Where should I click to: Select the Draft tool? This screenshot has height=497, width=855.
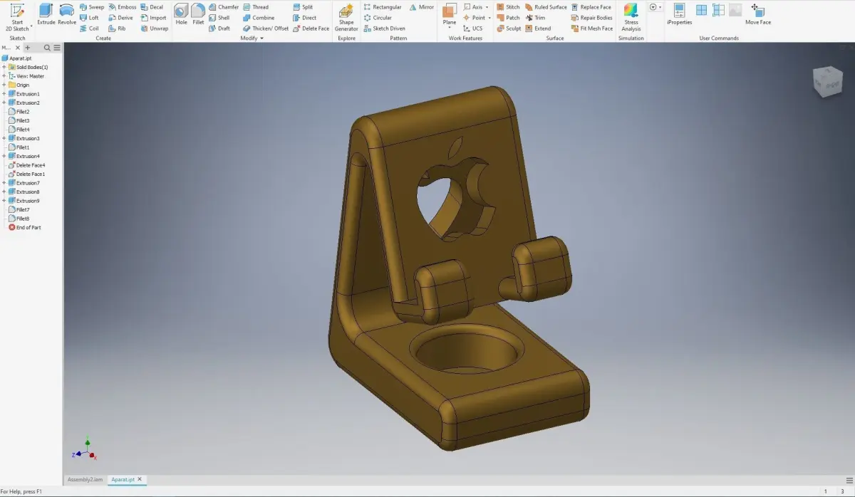coord(219,28)
